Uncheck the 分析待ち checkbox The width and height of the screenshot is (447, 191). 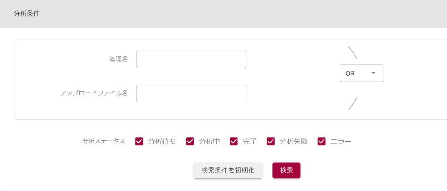coord(139,141)
